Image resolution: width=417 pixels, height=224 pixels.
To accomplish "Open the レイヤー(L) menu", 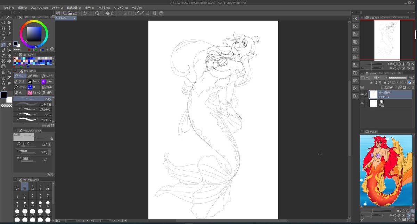I will coord(57,7).
